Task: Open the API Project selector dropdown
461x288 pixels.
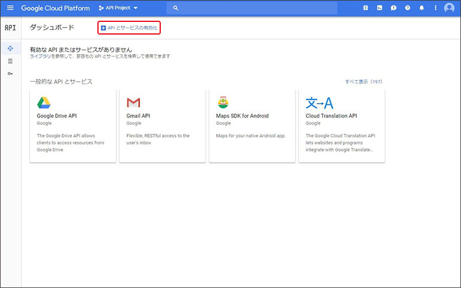Action: click(118, 8)
